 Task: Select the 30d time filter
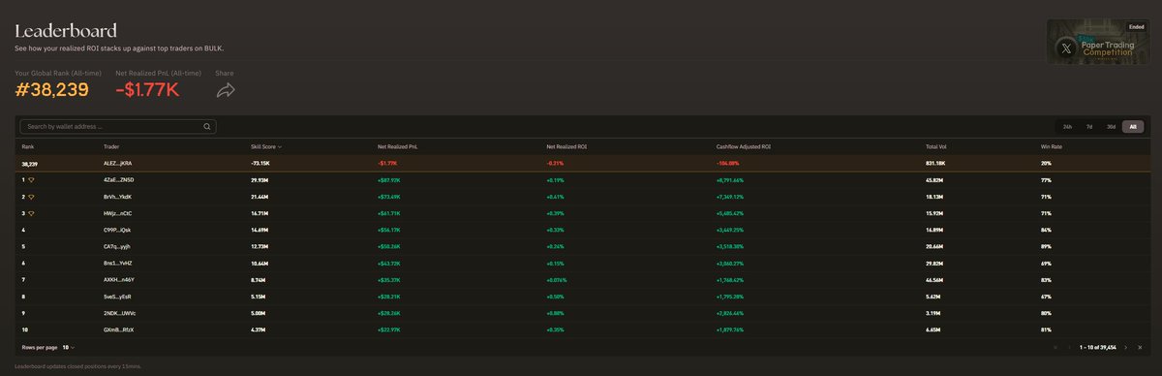(x=1112, y=126)
